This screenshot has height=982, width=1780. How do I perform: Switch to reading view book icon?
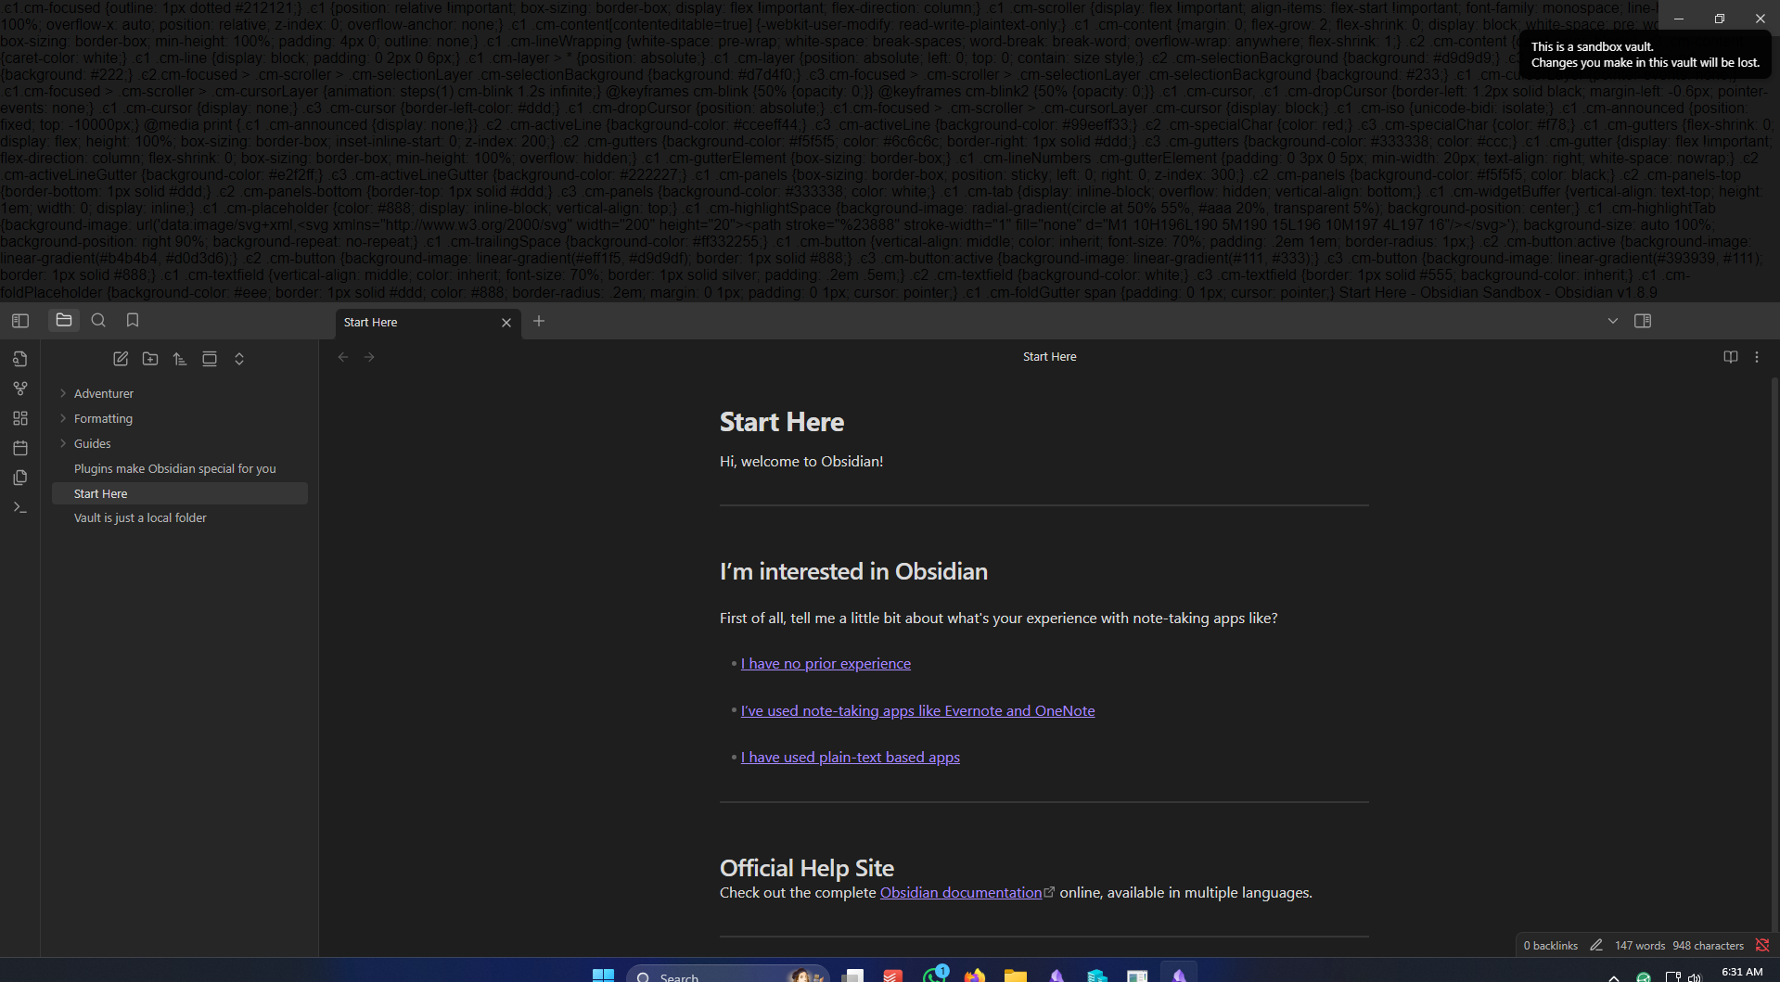tap(1731, 357)
